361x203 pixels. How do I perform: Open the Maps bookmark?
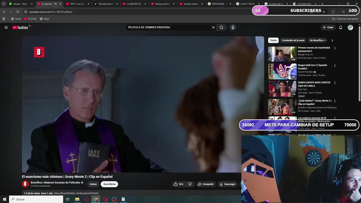click(x=45, y=19)
